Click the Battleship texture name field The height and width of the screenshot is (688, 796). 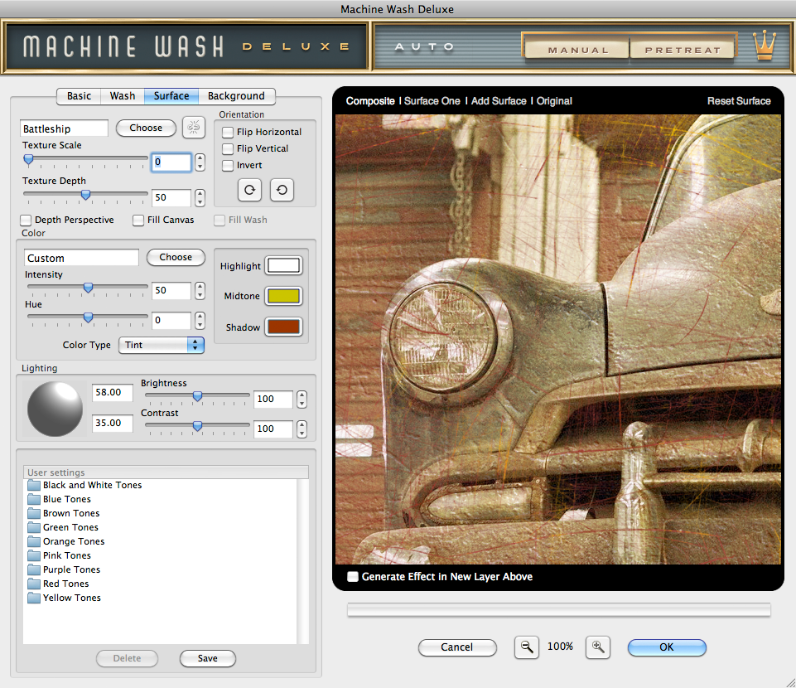click(x=64, y=128)
